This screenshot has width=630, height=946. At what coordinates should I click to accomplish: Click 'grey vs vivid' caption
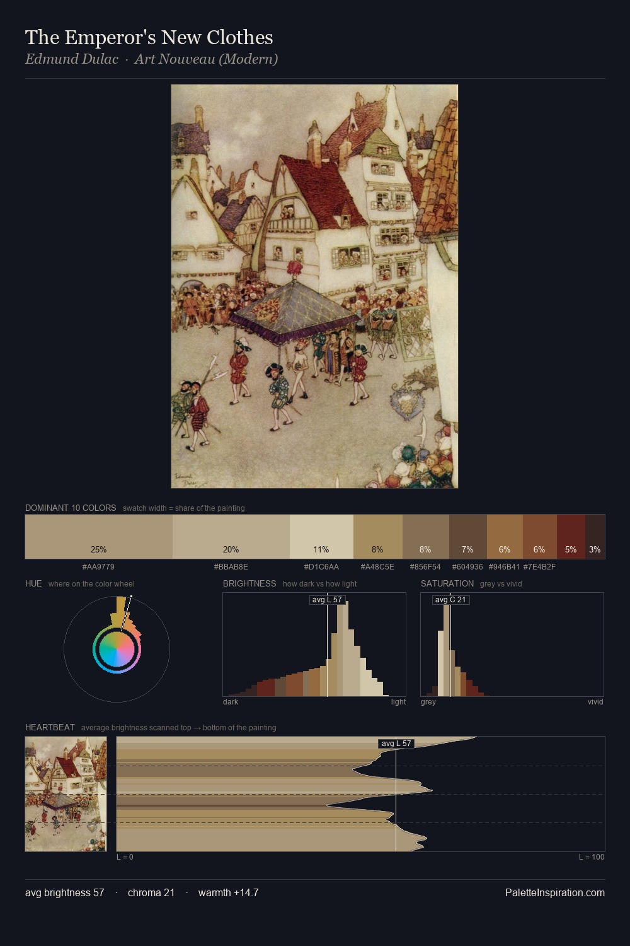[501, 584]
